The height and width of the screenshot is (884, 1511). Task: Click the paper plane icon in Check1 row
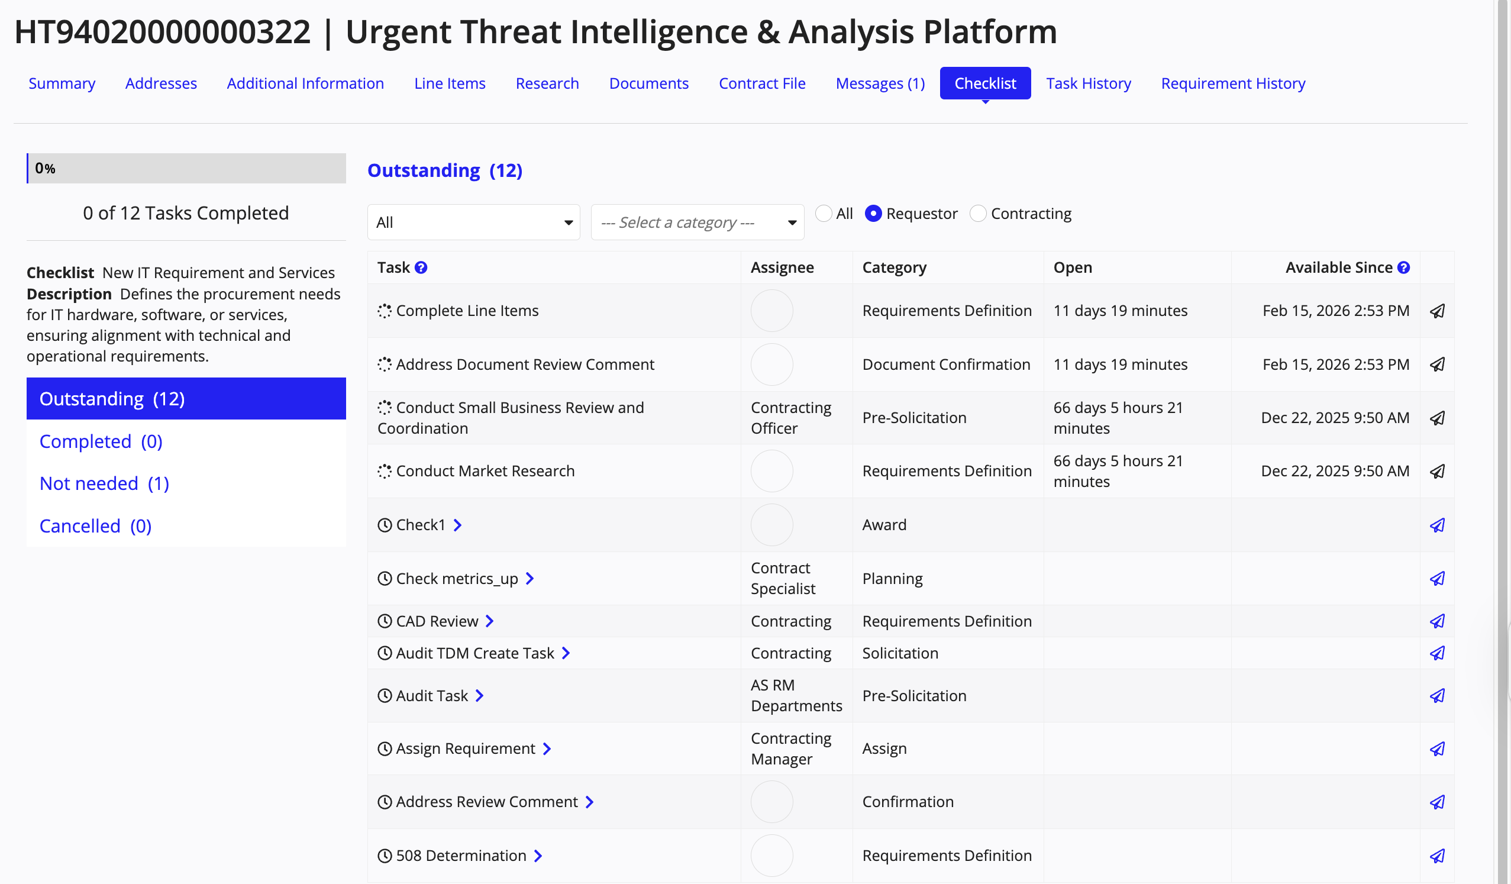(x=1437, y=525)
